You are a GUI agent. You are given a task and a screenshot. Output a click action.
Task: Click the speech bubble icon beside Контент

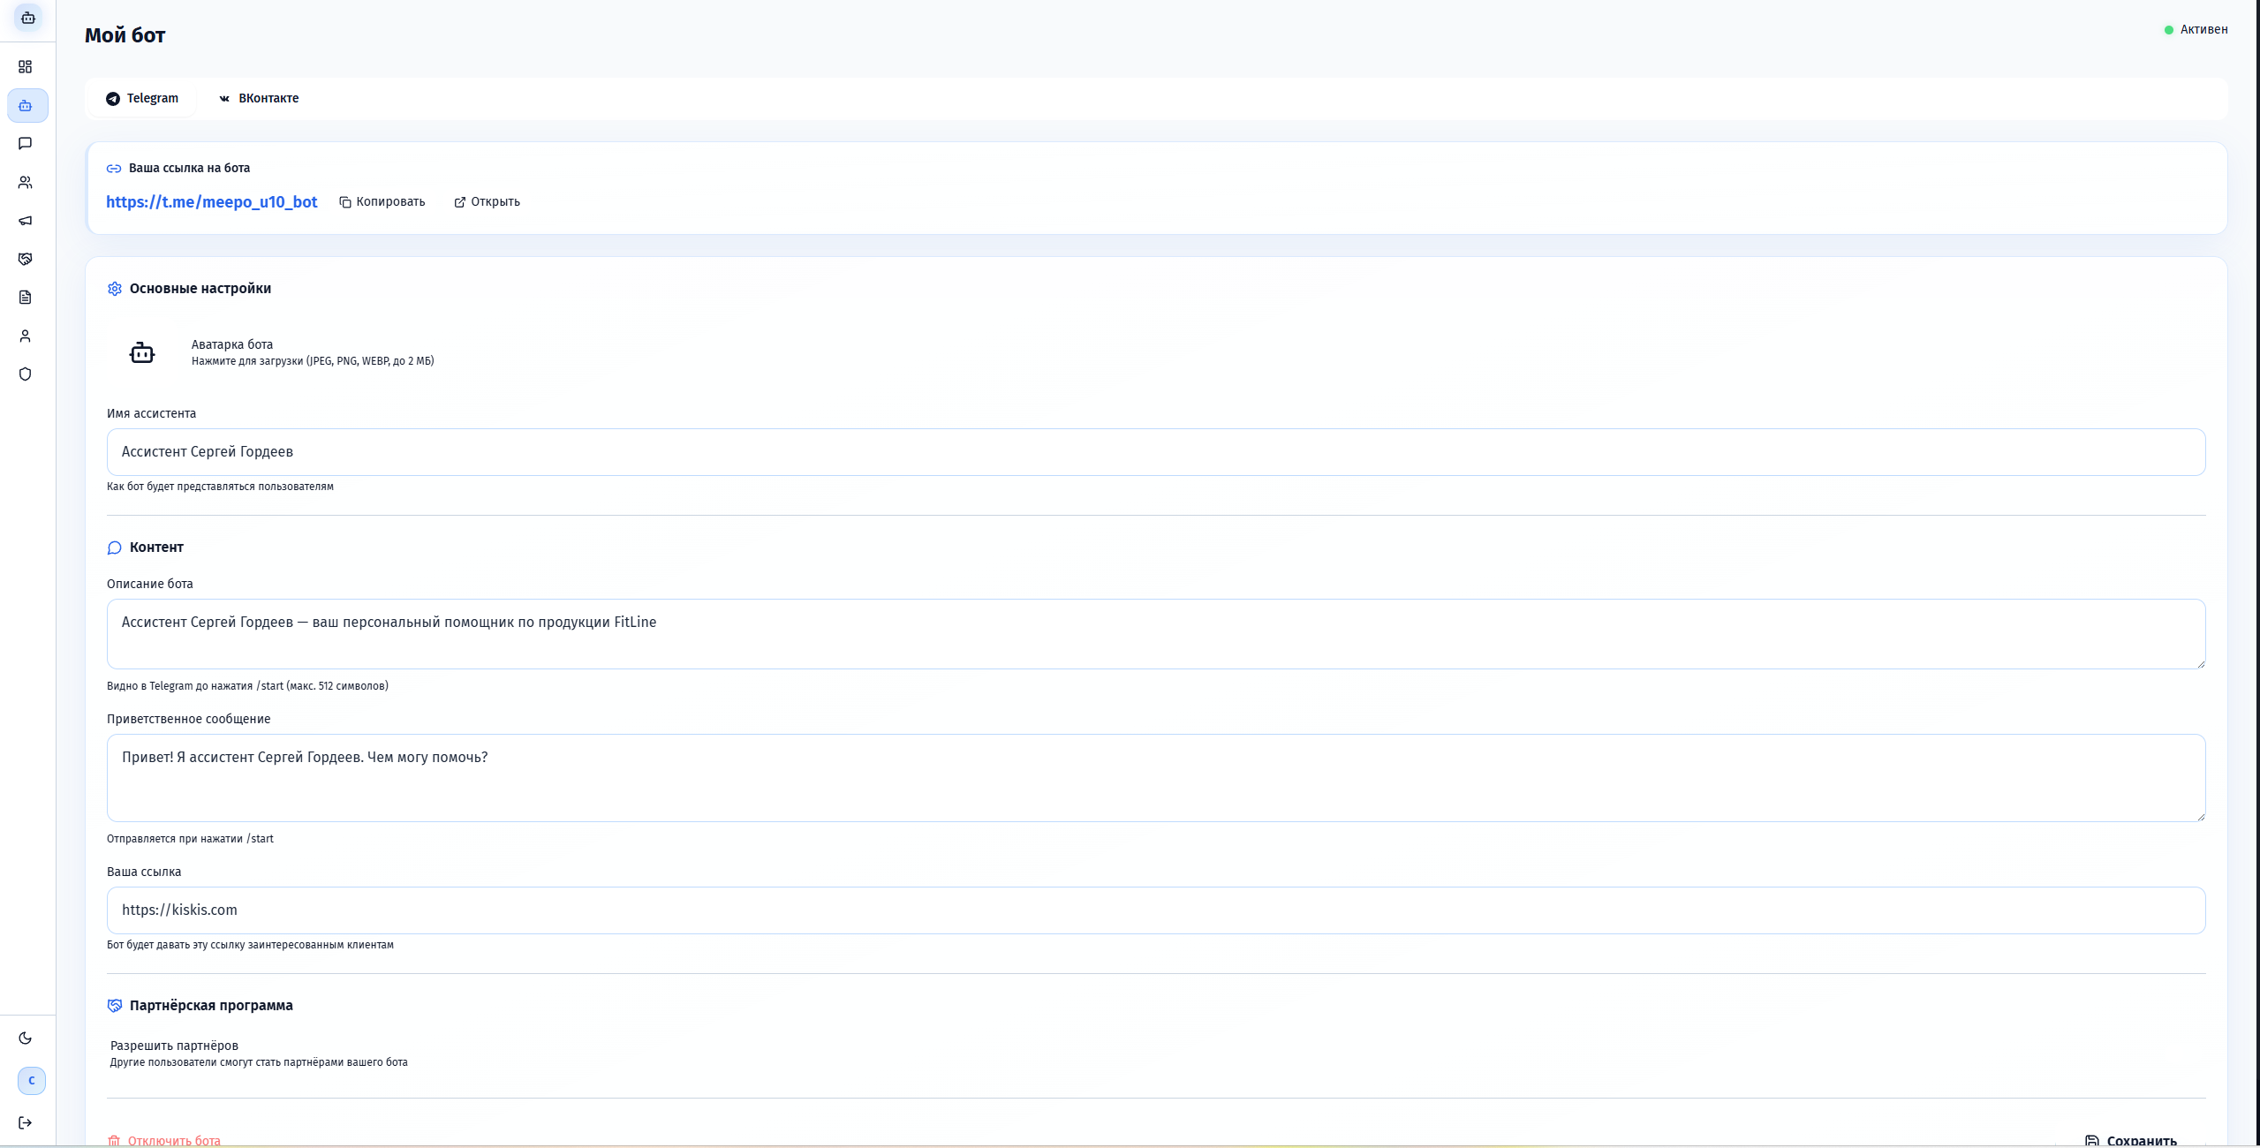115,548
